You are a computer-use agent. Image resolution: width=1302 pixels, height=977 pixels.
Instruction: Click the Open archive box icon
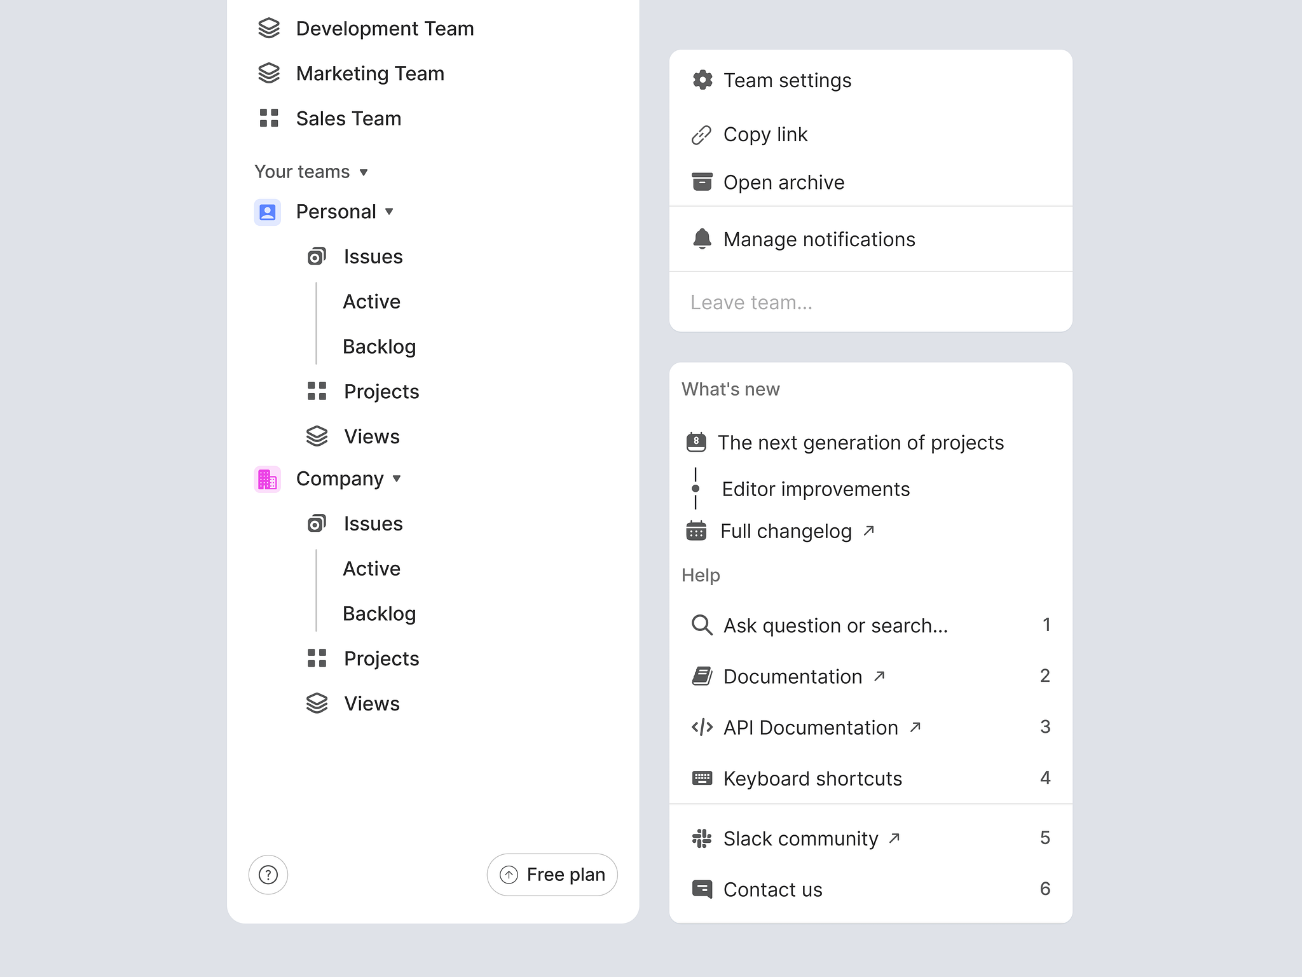pyautogui.click(x=702, y=183)
